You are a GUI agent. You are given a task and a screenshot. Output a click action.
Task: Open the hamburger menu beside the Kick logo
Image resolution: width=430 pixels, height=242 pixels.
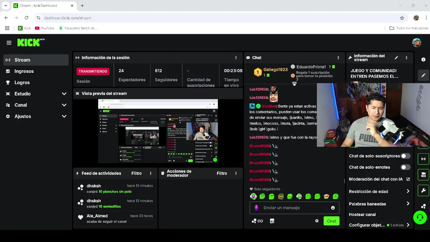[x=9, y=43]
